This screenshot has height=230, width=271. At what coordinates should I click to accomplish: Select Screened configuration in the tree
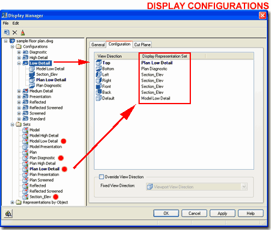click(x=37, y=113)
